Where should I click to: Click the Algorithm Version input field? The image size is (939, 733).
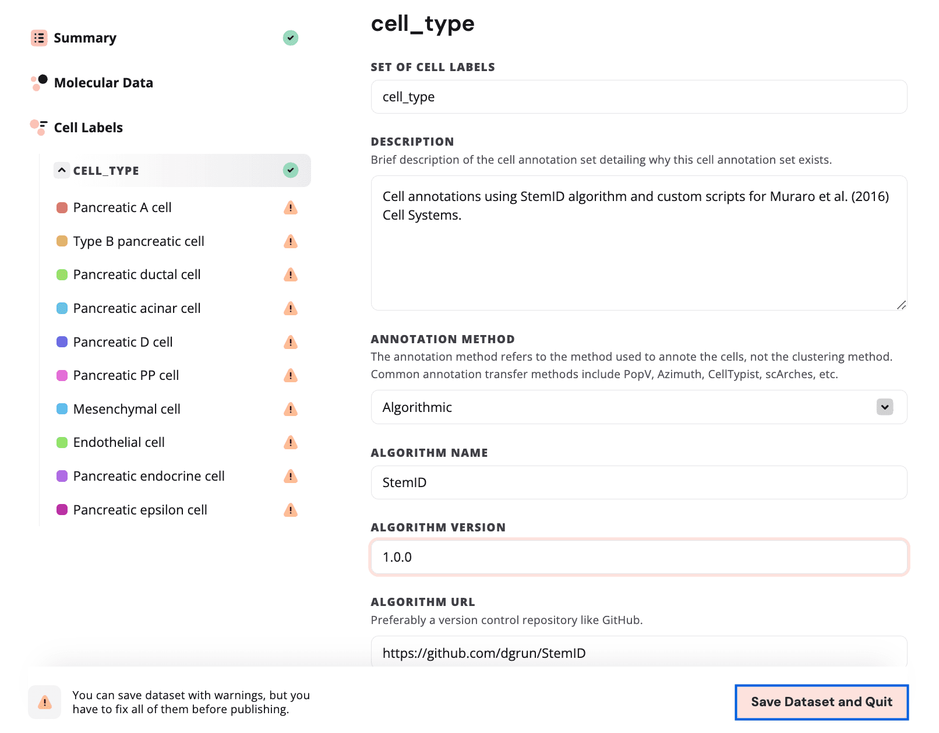639,557
